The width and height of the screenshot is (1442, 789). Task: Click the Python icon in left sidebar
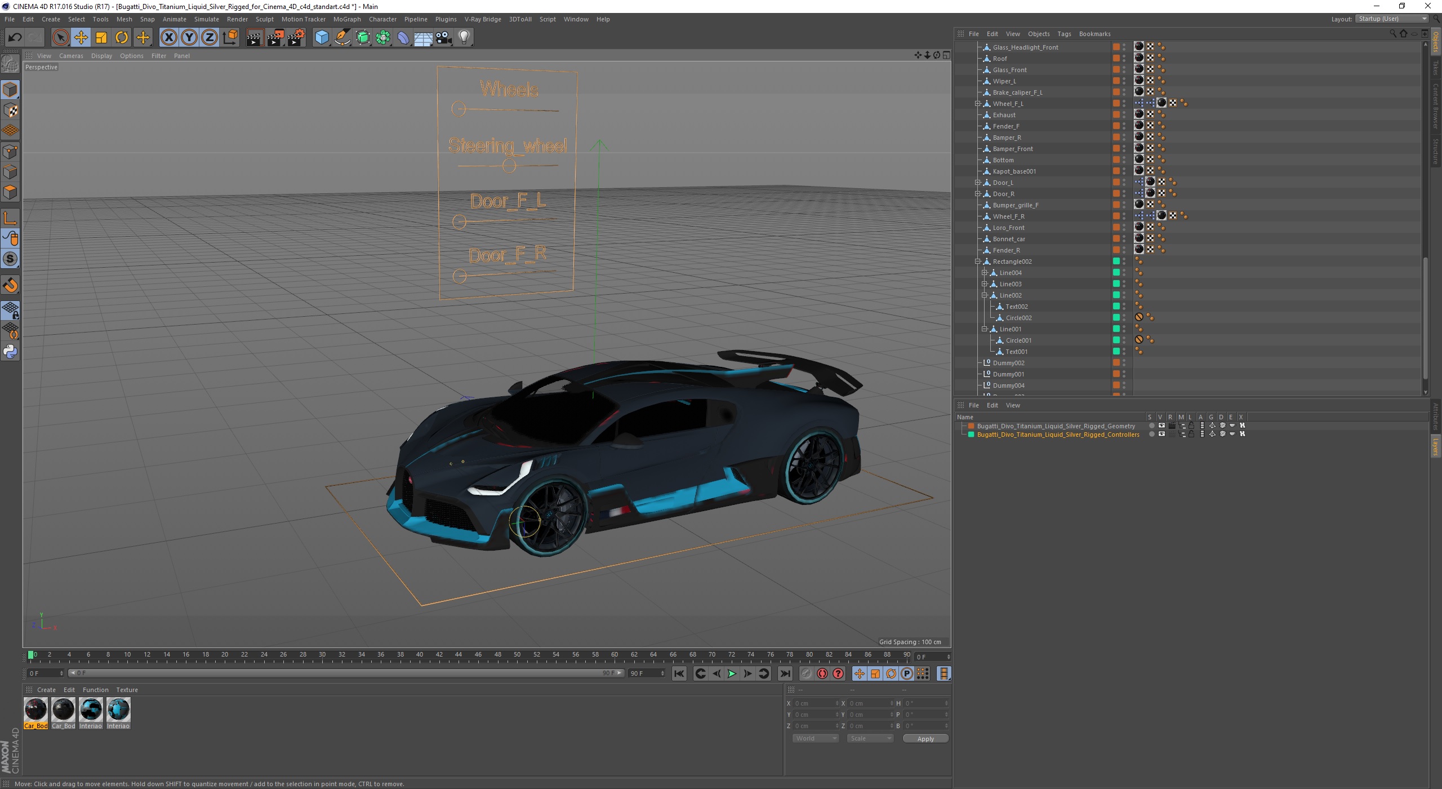pos(10,352)
